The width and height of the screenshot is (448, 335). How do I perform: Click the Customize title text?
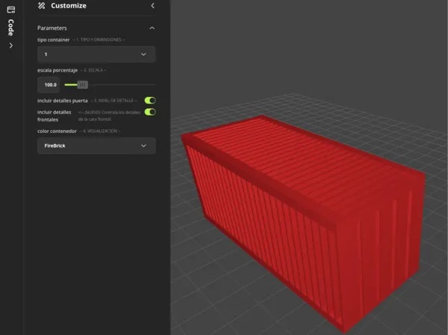[x=69, y=6]
